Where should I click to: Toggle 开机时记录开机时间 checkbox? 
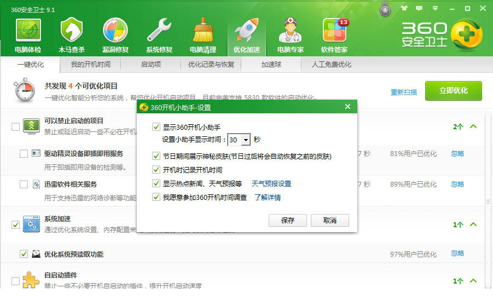(156, 170)
